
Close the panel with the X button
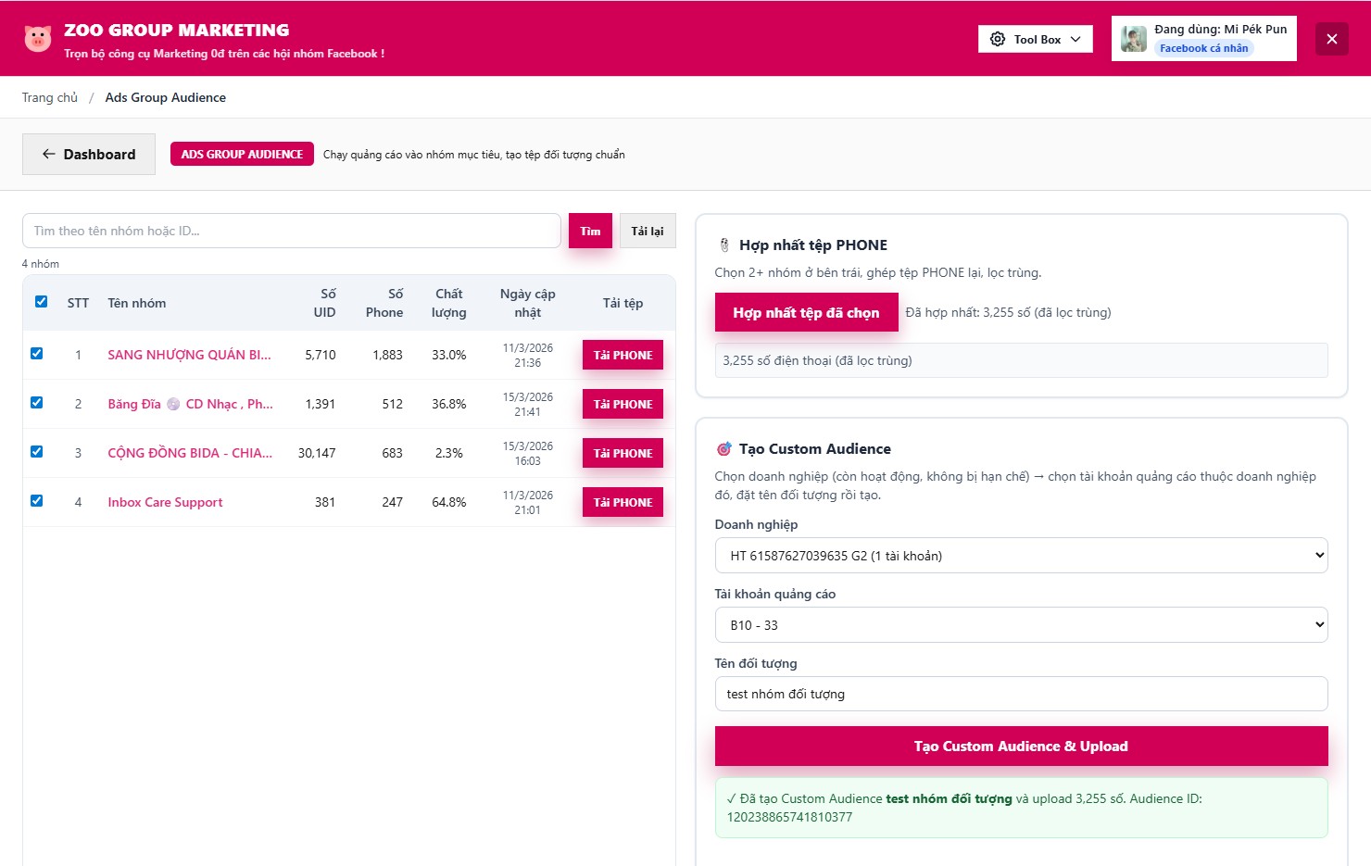1331,39
